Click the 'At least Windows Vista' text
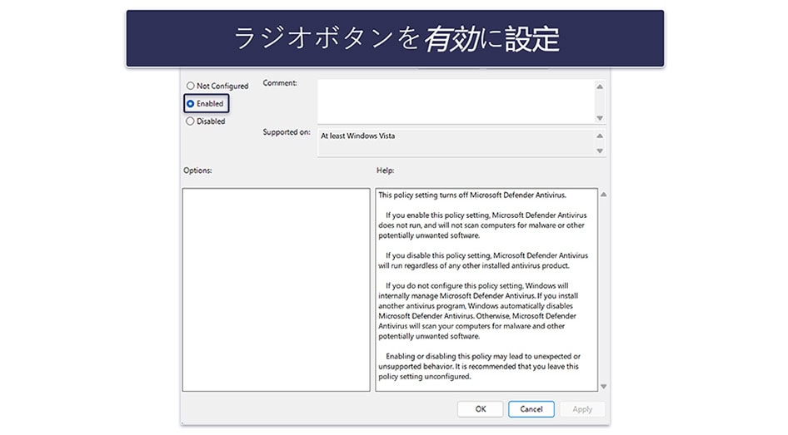788x435 pixels. point(358,136)
